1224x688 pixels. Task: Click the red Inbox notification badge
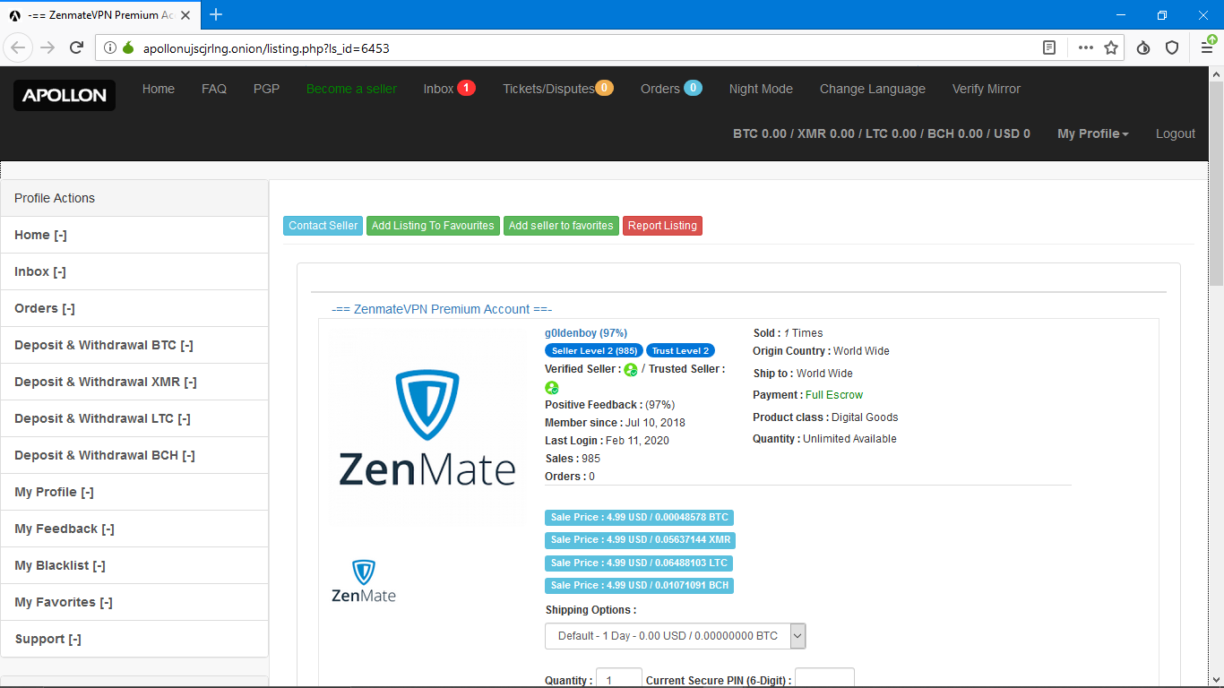tap(466, 88)
